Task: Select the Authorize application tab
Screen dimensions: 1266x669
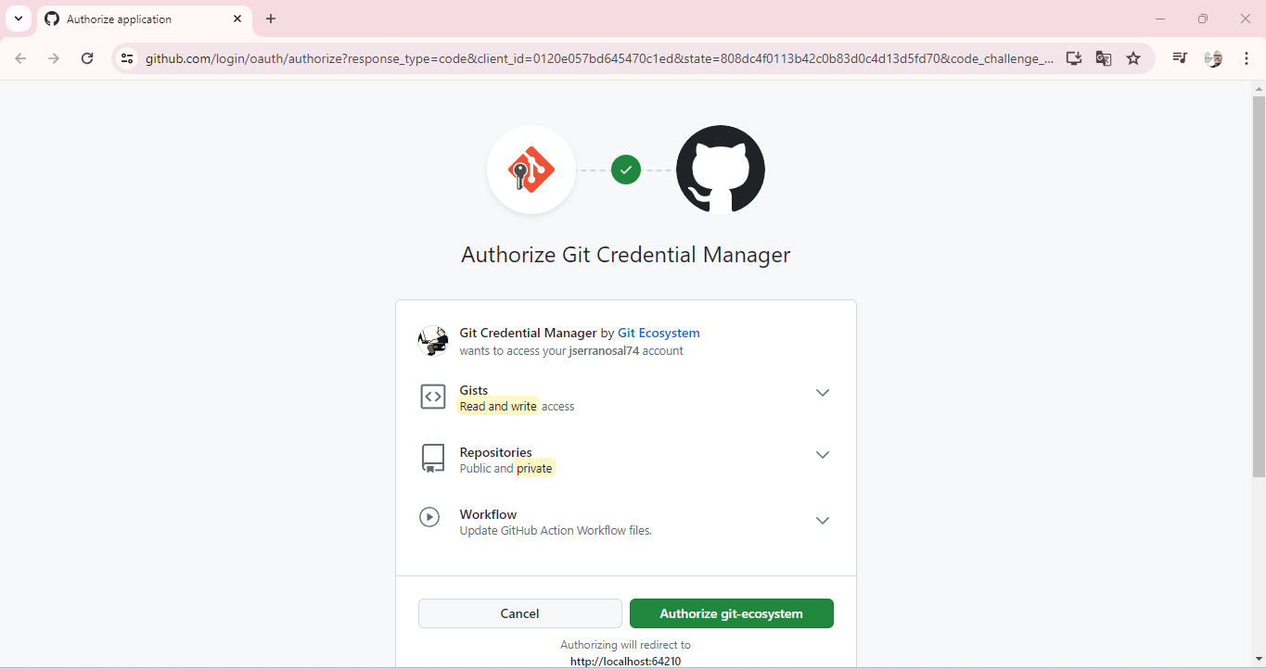Action: click(x=144, y=19)
